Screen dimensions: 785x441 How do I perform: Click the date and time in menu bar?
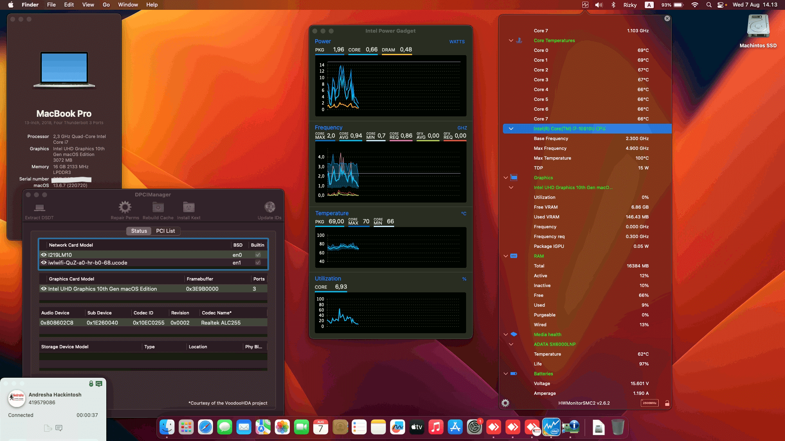pyautogui.click(x=755, y=5)
